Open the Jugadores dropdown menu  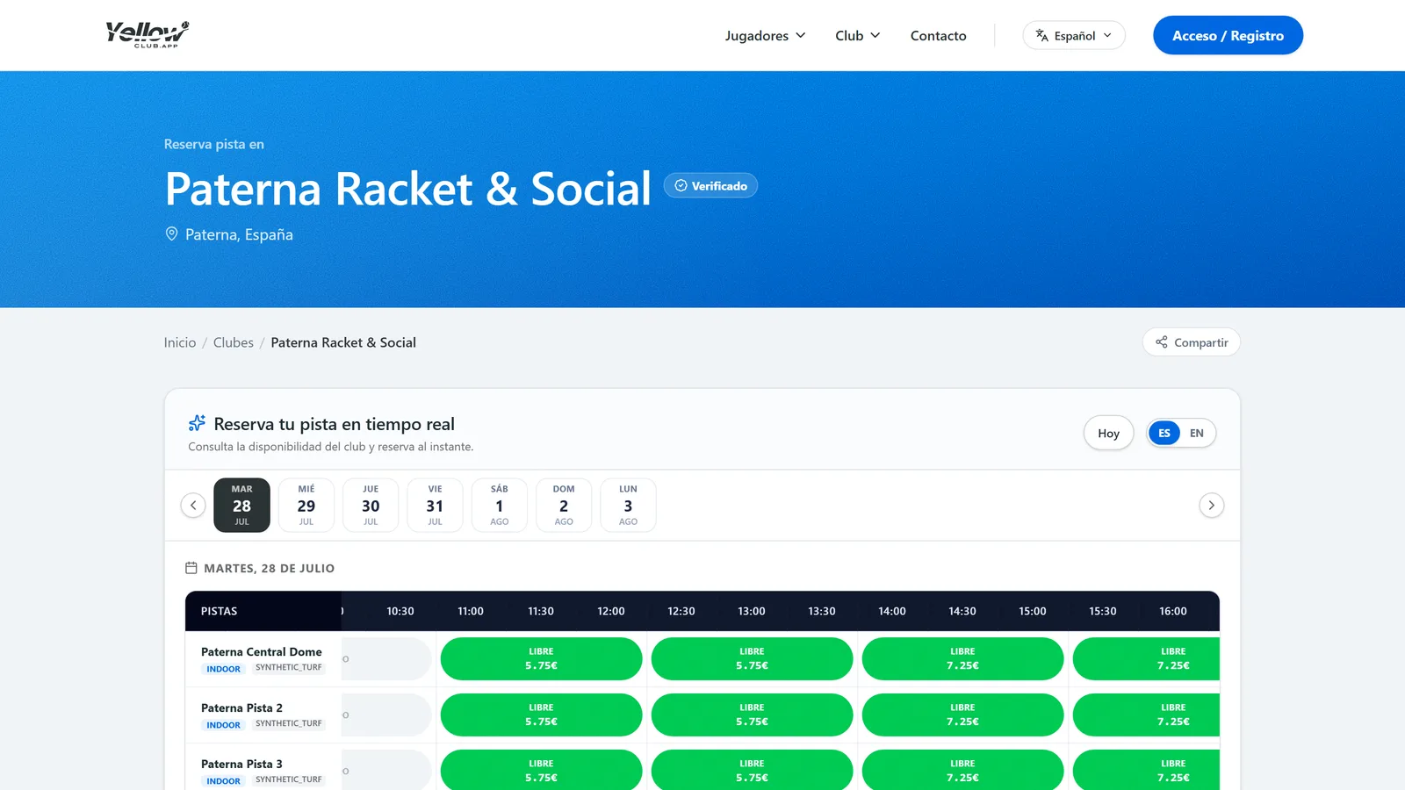coord(765,35)
